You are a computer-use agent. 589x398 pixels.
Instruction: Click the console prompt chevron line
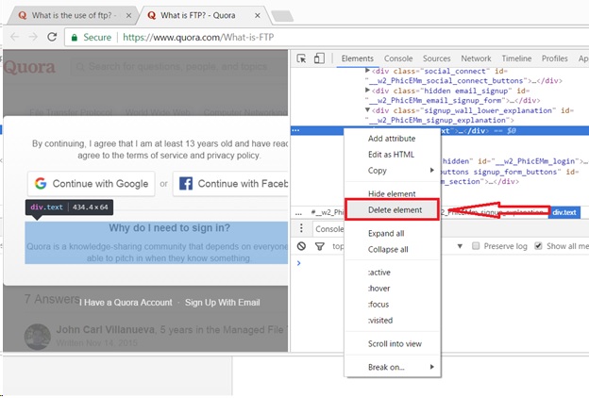(298, 263)
